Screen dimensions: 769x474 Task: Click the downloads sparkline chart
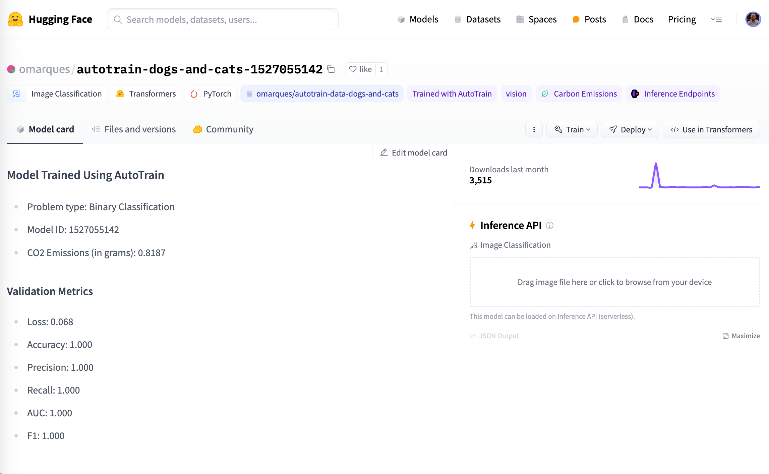click(x=699, y=176)
